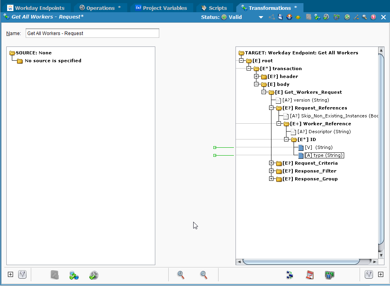Click the red test transformation icon at bottom
The width and height of the screenshot is (390, 286).
[309, 275]
